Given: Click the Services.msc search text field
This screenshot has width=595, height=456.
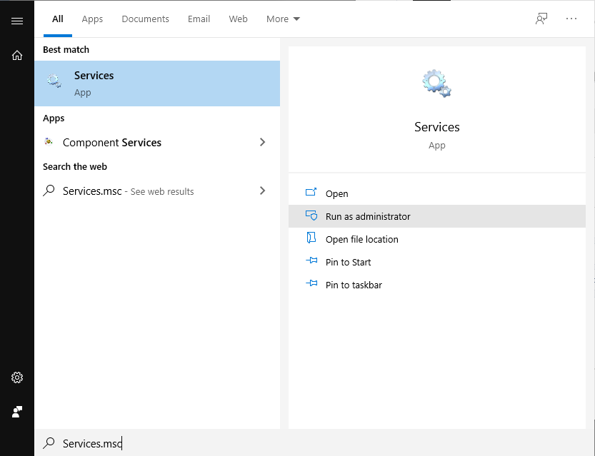Looking at the screenshot, I should (x=214, y=443).
